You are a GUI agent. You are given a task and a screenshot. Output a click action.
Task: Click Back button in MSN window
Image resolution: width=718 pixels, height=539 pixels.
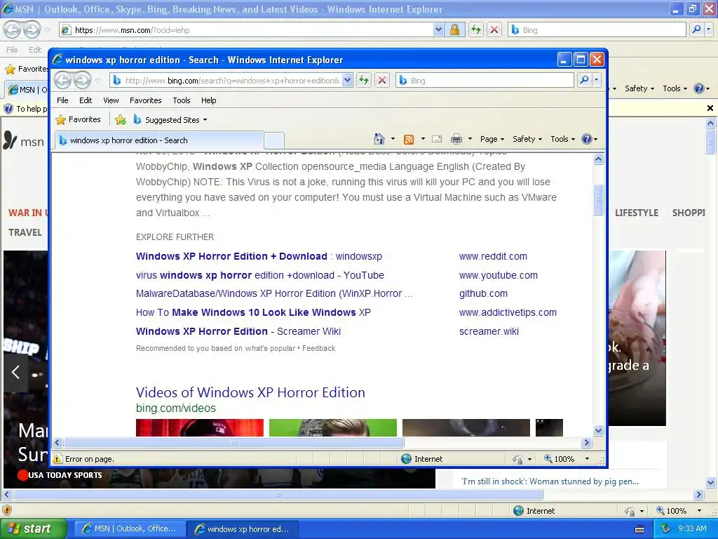(13, 29)
